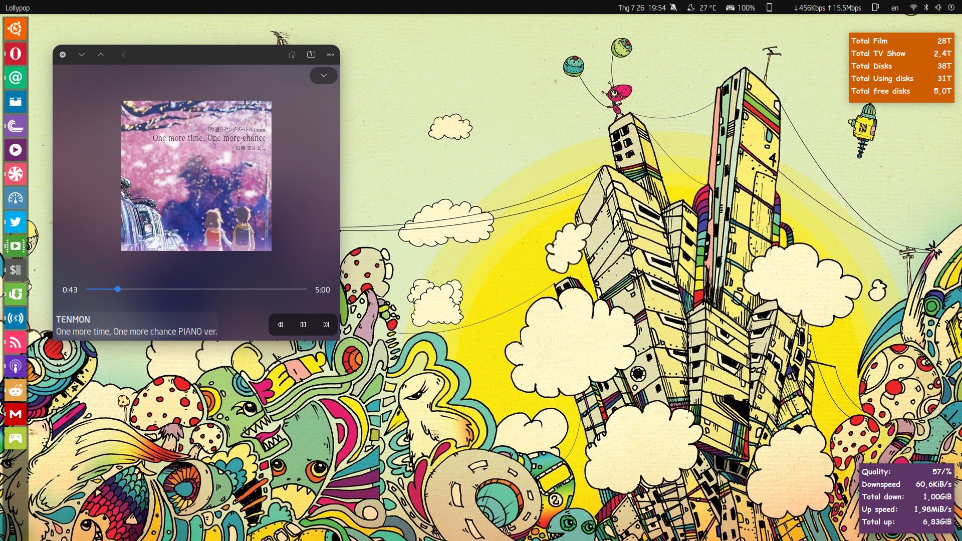Open the blue file manager dock icon
The height and width of the screenshot is (541, 962).
pyautogui.click(x=16, y=101)
